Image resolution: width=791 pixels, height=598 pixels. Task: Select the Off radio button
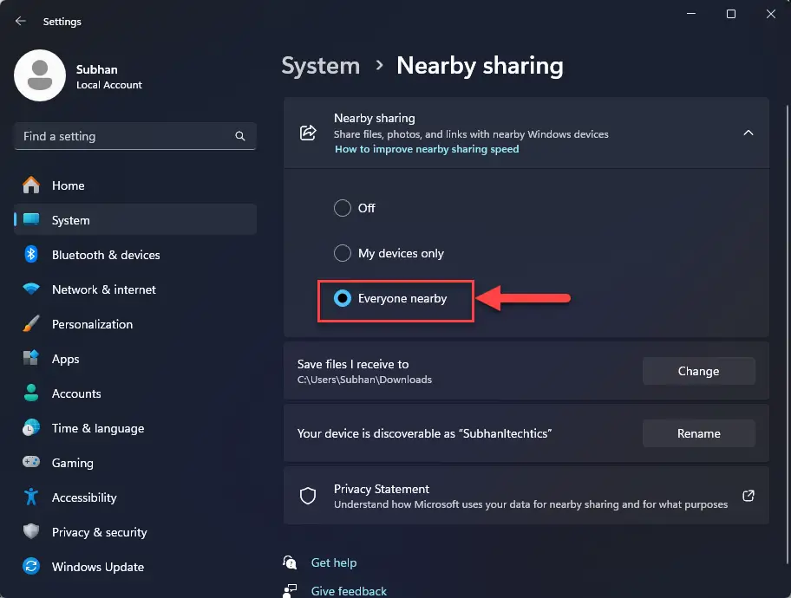343,208
